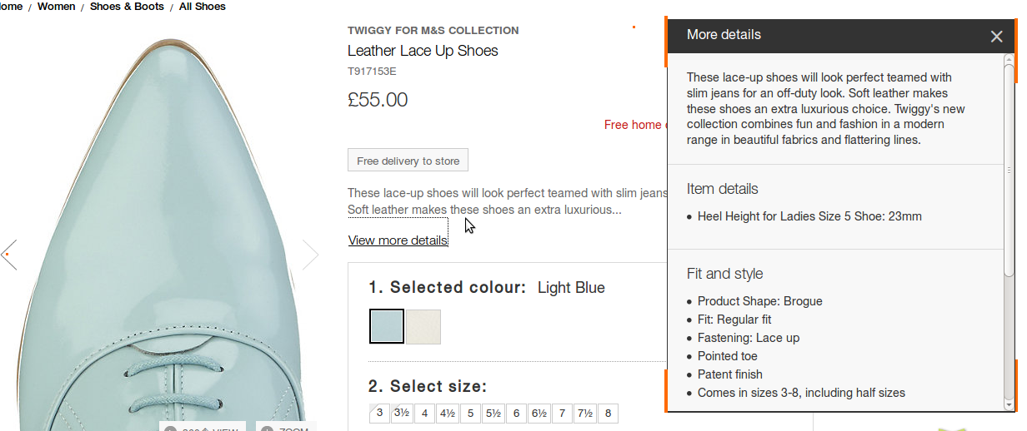This screenshot has width=1027, height=431.
Task: Navigate to Shoes & Boots breadcrumb
Action: (x=127, y=7)
